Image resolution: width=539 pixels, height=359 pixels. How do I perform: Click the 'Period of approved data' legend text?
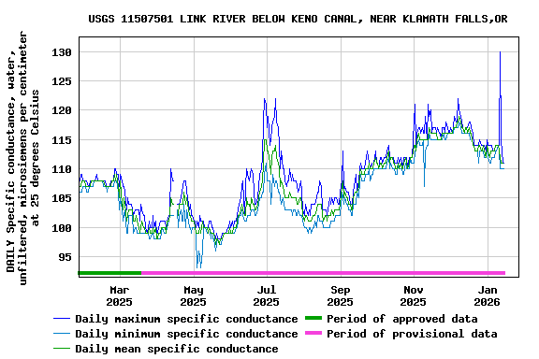pyautogui.click(x=402, y=319)
